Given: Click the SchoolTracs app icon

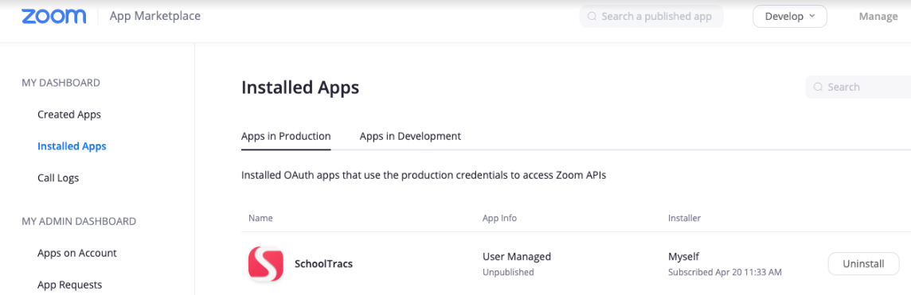Looking at the screenshot, I should (x=265, y=264).
